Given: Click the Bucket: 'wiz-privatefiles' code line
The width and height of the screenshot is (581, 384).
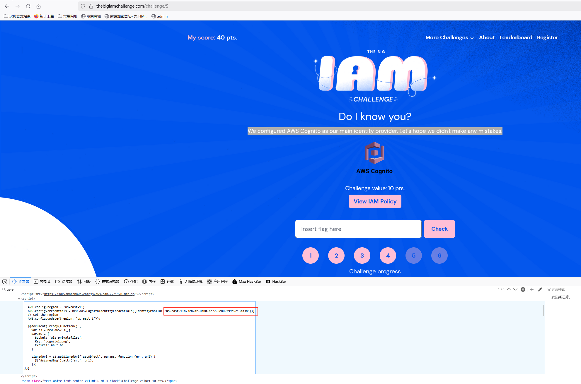Looking at the screenshot, I should [59, 338].
